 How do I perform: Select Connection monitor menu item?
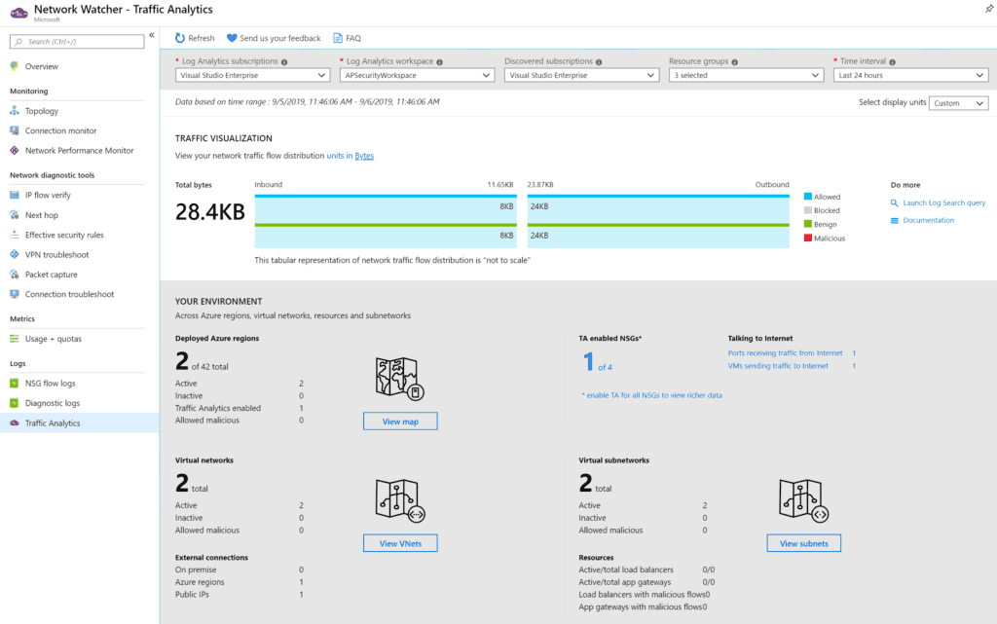(61, 130)
